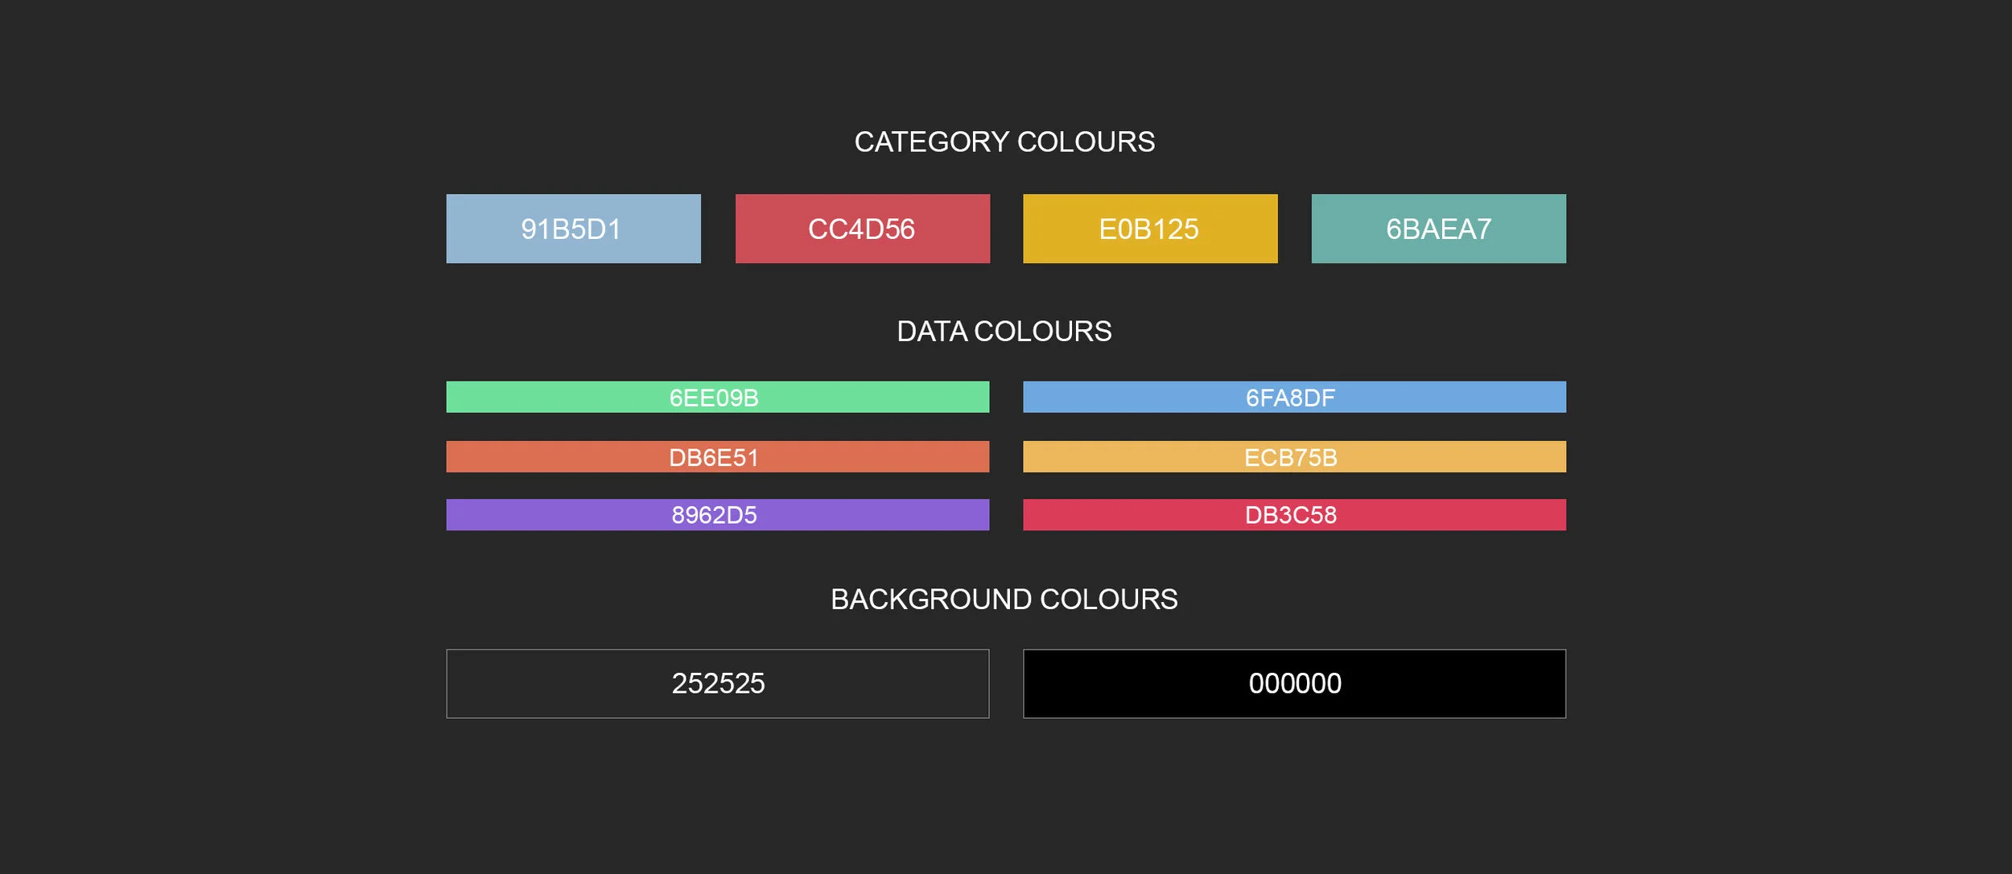Select the green 6EE09B data bar

(718, 397)
